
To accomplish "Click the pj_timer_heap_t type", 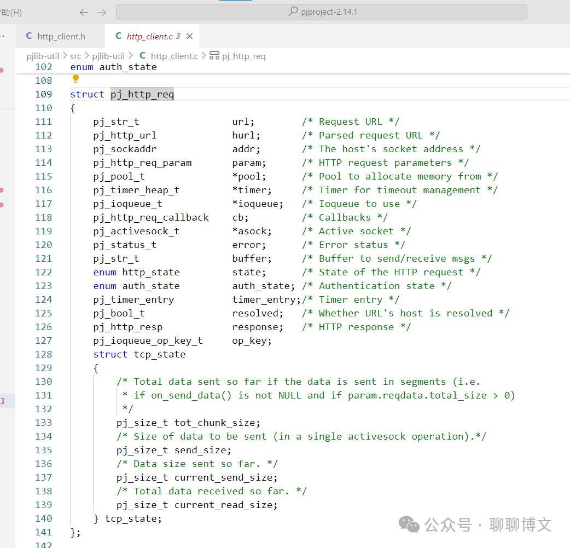I will tap(136, 191).
